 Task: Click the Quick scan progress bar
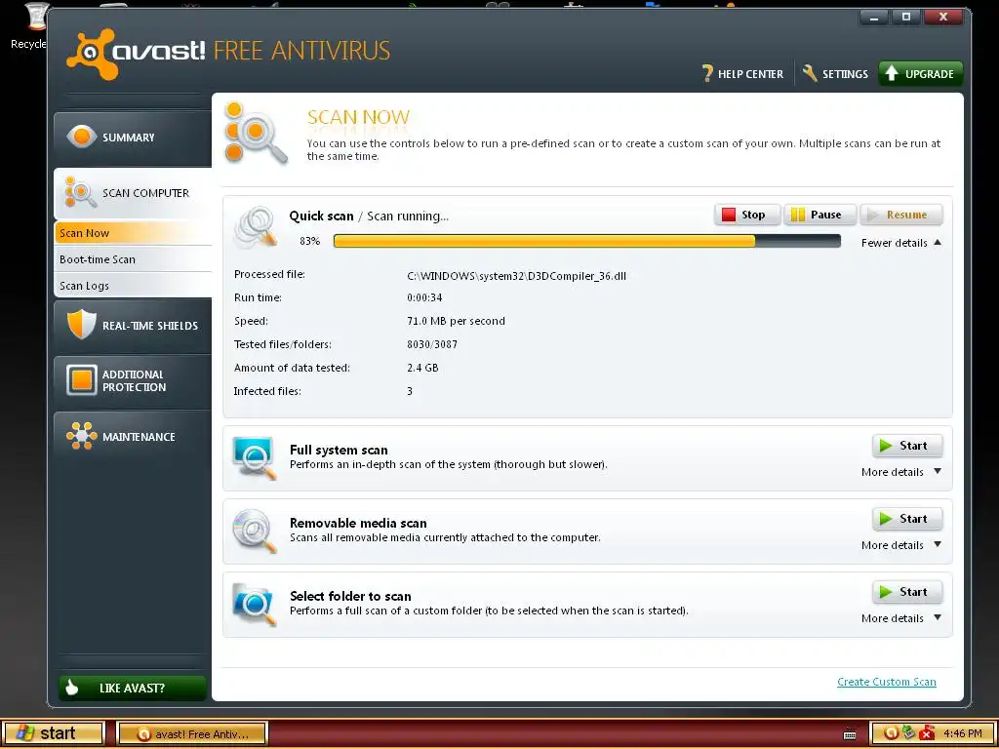click(586, 242)
